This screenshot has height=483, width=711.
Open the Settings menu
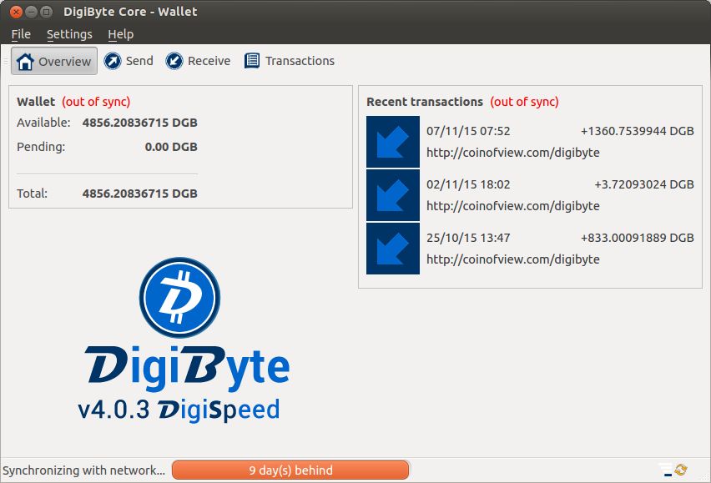(68, 34)
